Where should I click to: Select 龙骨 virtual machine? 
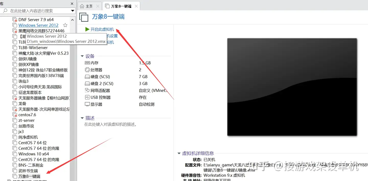(22, 104)
